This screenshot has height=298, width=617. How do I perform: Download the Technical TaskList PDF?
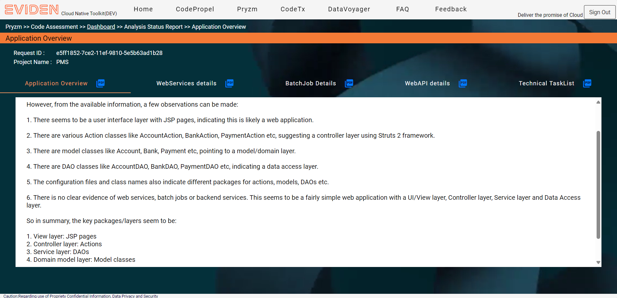(587, 83)
